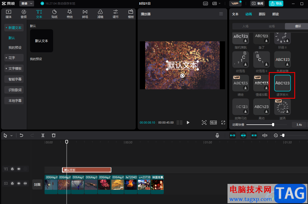Open the 菜单 dropdown menu

(x=27, y=3)
